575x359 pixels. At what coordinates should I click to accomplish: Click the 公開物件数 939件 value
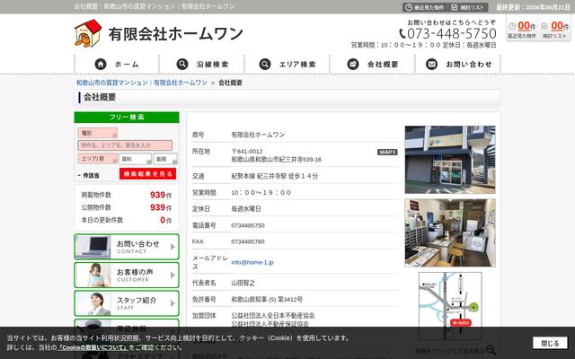(x=161, y=207)
